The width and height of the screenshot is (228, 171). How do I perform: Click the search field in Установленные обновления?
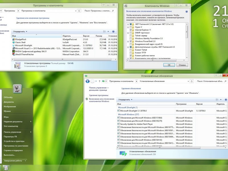(210, 81)
